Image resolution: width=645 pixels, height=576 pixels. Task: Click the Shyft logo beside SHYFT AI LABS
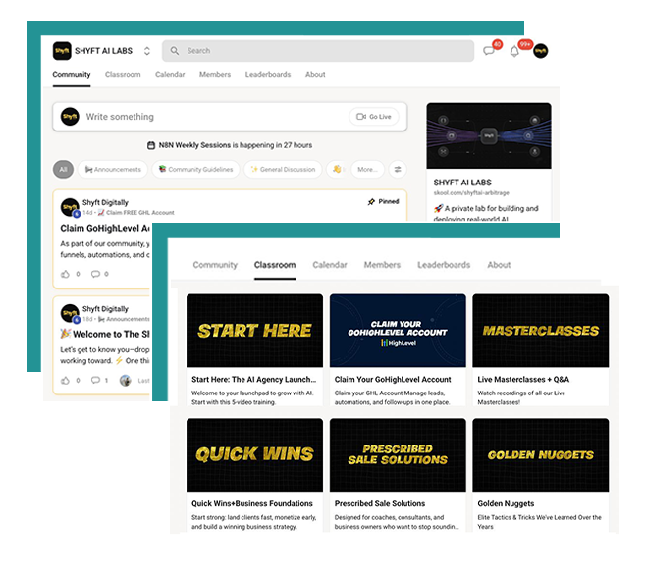[x=62, y=51]
